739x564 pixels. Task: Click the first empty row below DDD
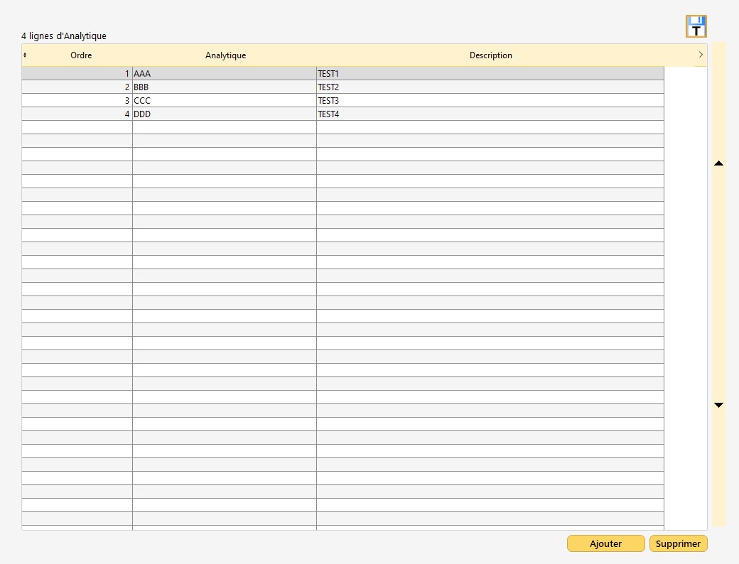(x=224, y=128)
